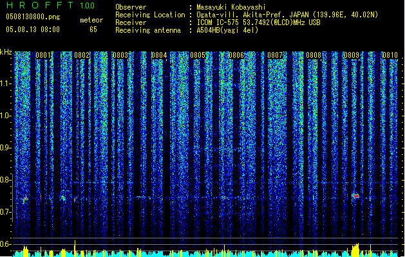Viewport: 405px width, 257px height.
Task: Click the meteor echo left of 0801
Action: (x=25, y=199)
